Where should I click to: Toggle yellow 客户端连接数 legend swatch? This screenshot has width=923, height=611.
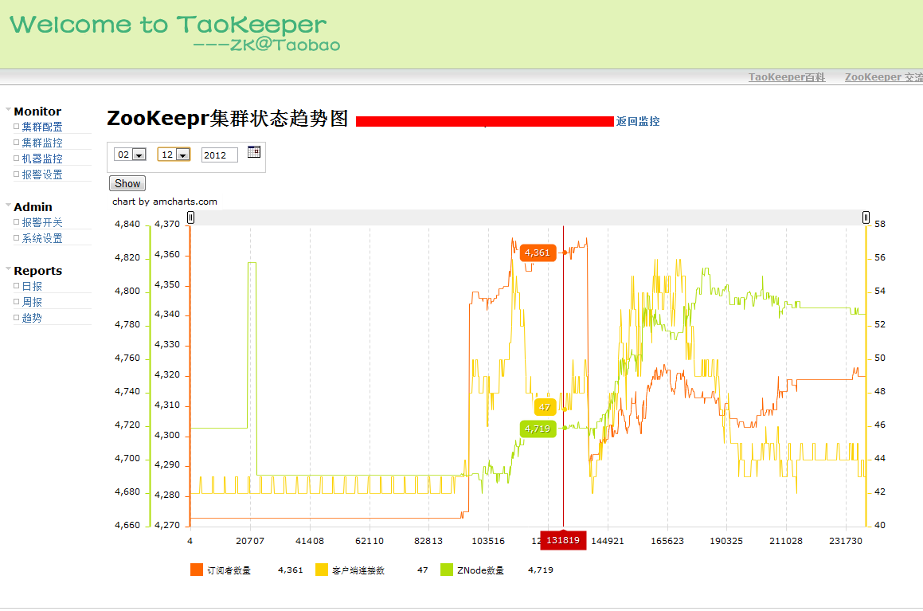click(x=322, y=570)
